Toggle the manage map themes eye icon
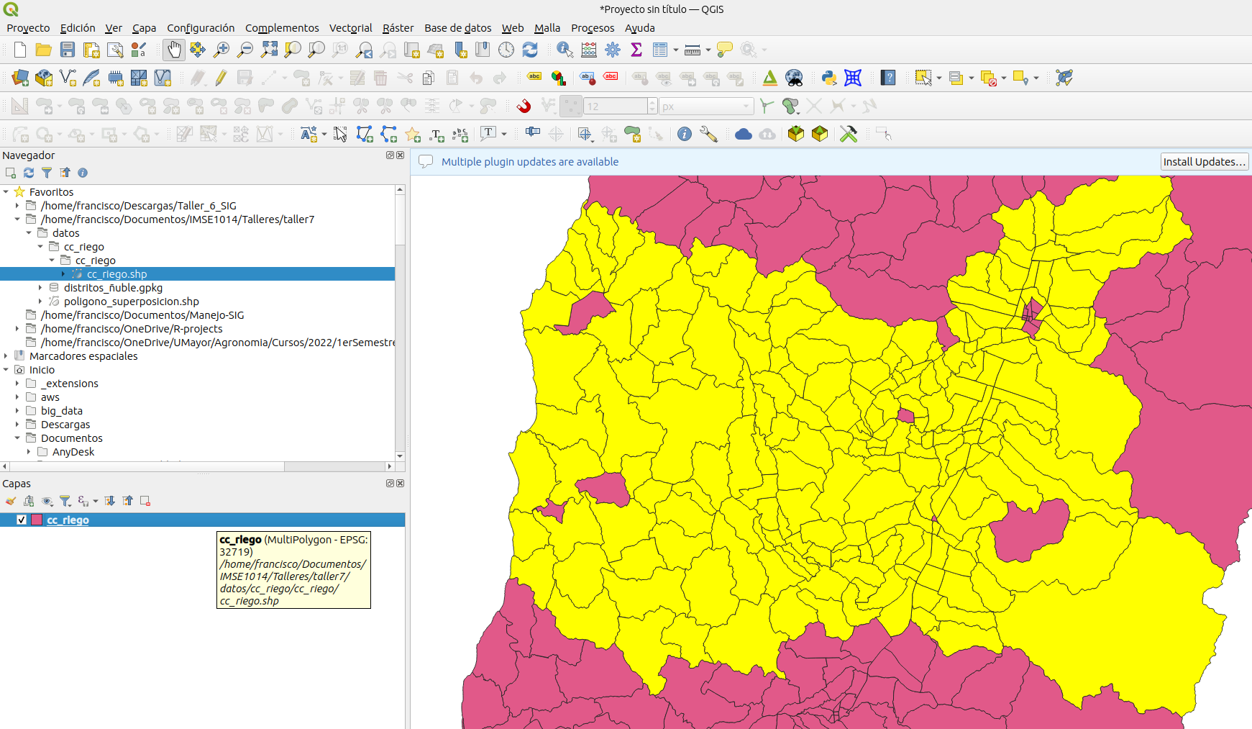The width and height of the screenshot is (1252, 729). (x=47, y=501)
